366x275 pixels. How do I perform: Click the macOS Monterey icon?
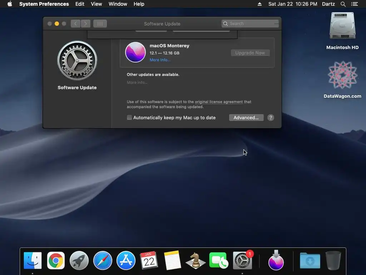[x=135, y=52]
